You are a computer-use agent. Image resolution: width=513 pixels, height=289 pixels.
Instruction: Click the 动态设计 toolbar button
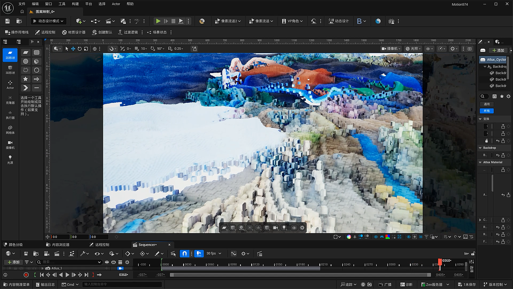pyautogui.click(x=338, y=21)
